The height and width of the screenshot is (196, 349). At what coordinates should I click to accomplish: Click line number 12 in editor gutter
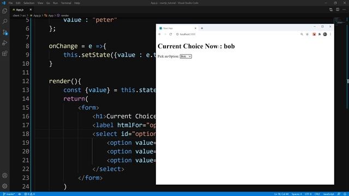point(26,81)
